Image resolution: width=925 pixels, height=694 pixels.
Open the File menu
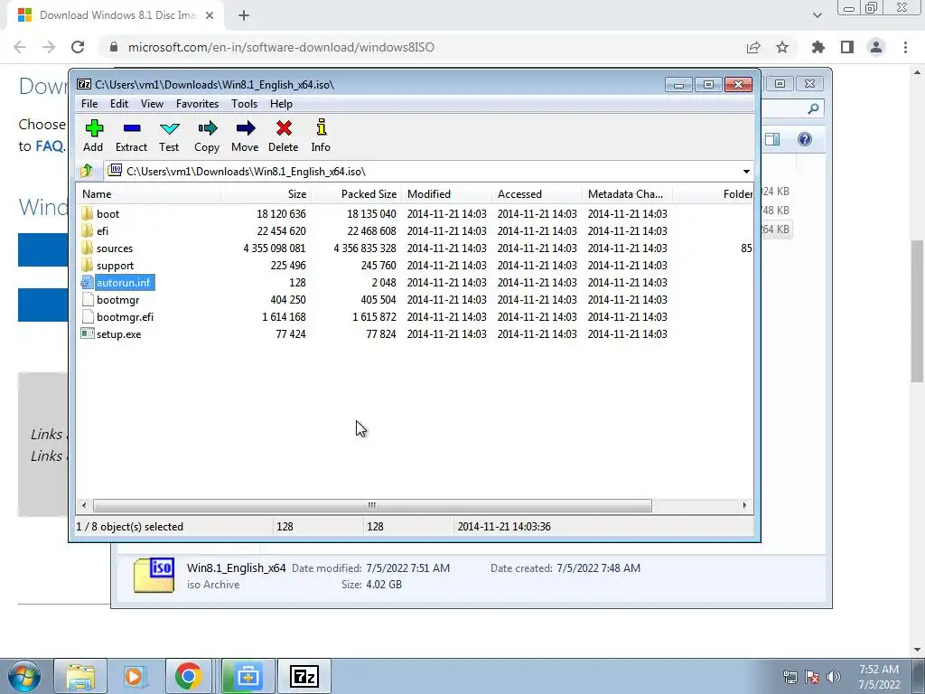coord(89,104)
